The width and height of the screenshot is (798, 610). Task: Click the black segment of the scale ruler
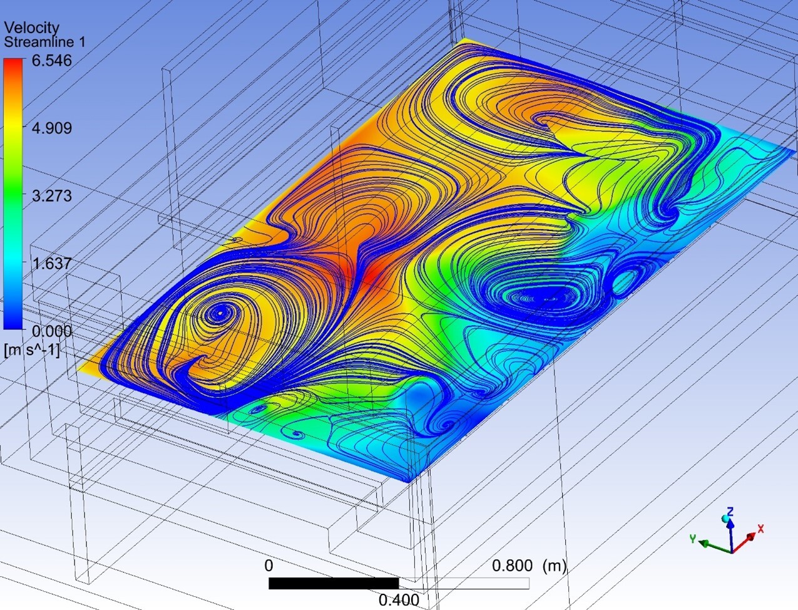coord(333,584)
